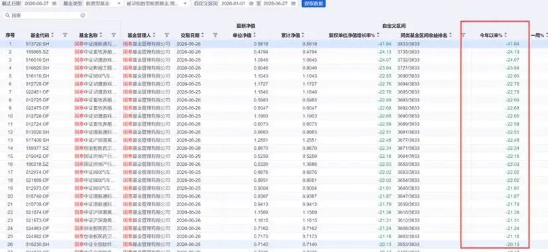Sort by 今年以来% using sort arrows

(x=506, y=35)
